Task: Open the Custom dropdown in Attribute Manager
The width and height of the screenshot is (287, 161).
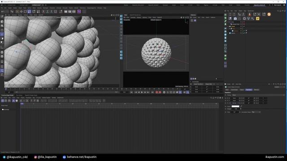Action: coord(279,87)
